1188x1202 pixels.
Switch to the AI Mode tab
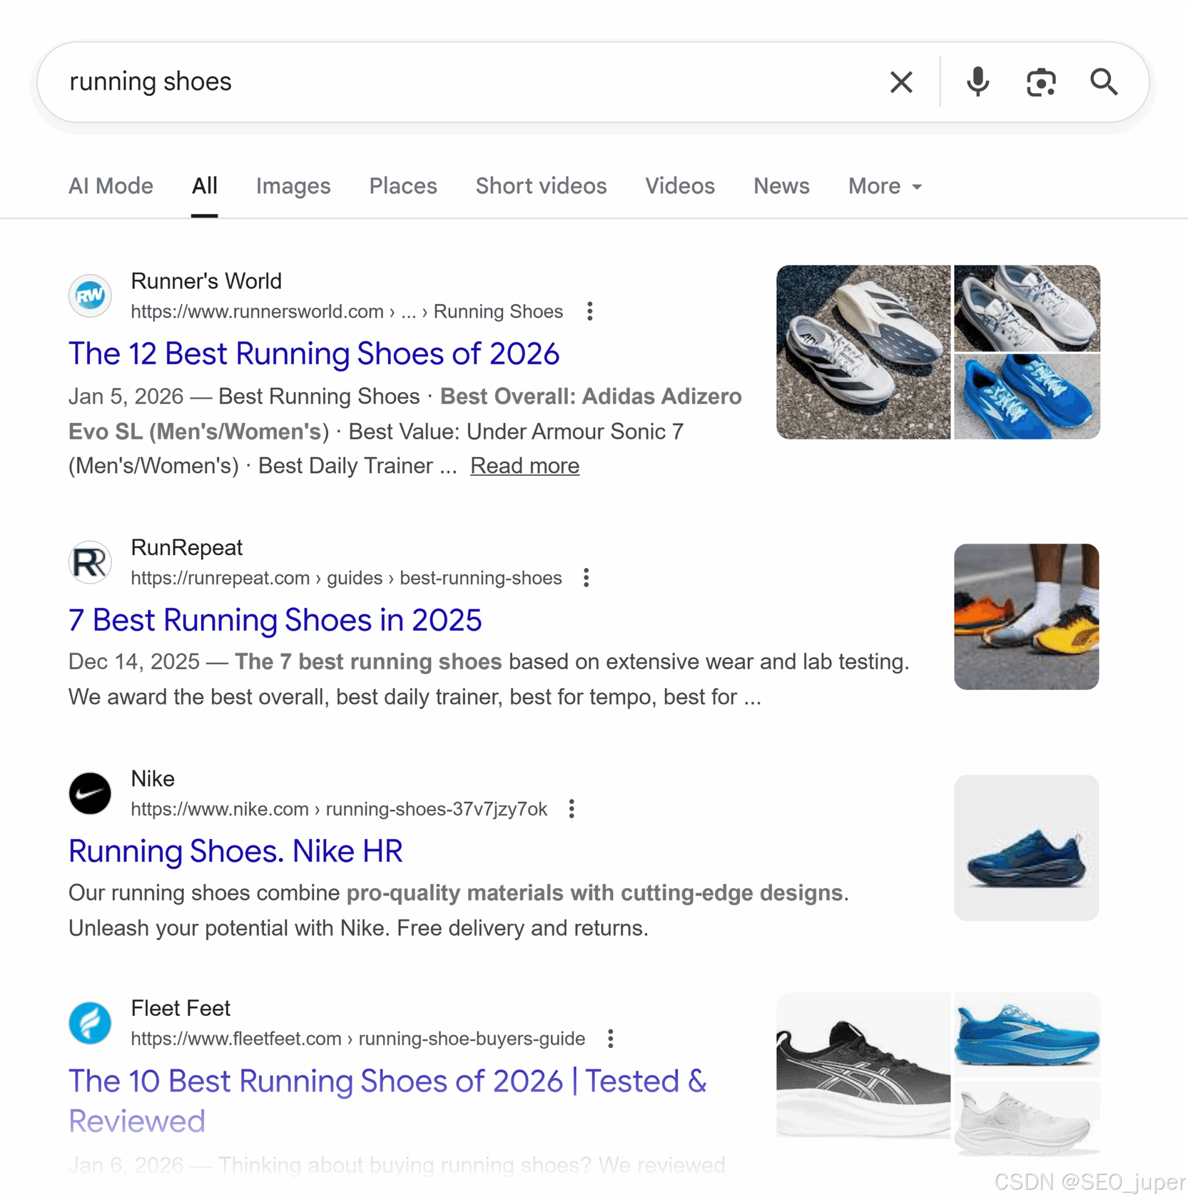111,186
